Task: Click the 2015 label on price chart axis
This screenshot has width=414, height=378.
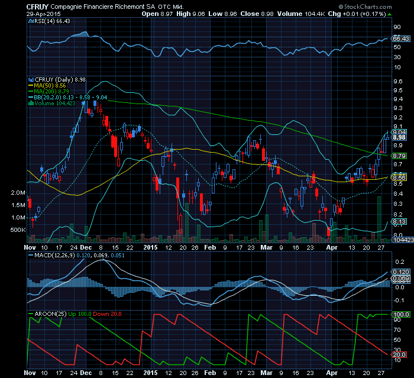Action: click(150, 248)
